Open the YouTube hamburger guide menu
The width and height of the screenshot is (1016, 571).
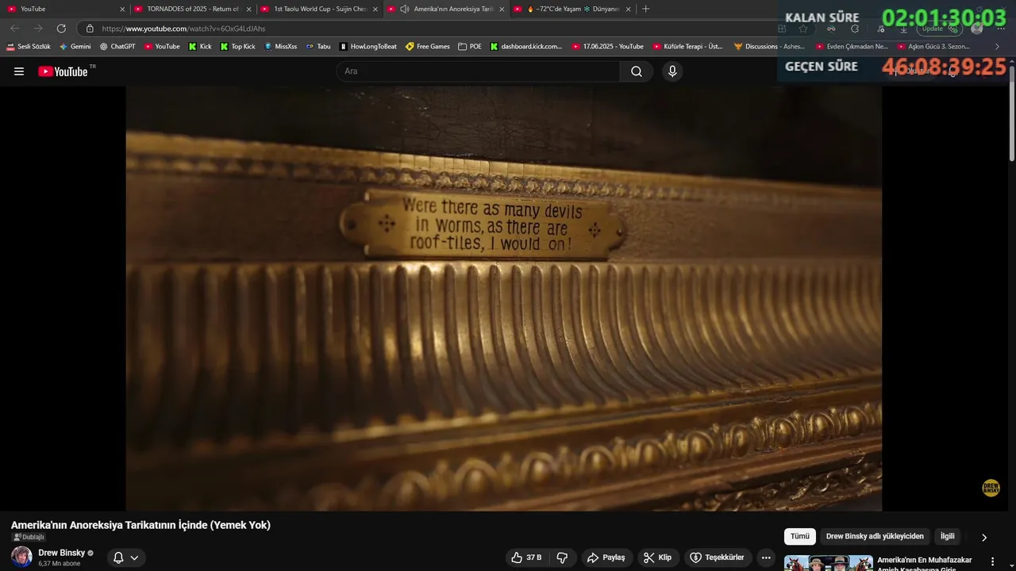19,71
